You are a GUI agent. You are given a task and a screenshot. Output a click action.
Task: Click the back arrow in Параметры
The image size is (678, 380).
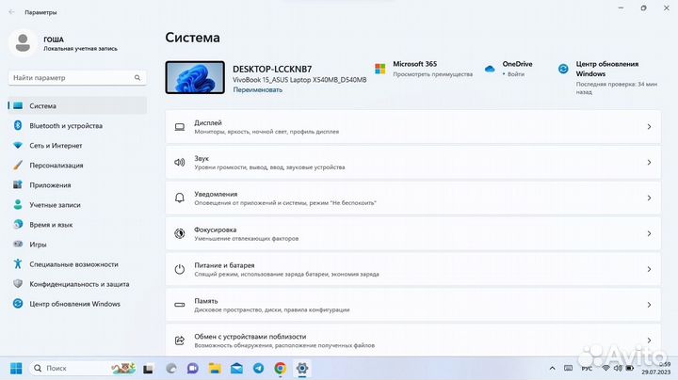tap(11, 12)
